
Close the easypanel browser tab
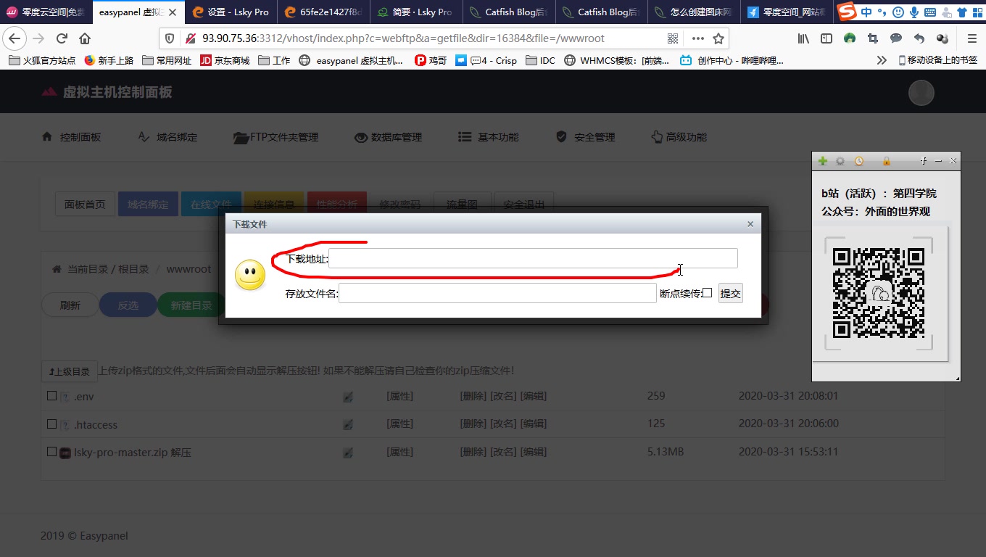coord(173,12)
